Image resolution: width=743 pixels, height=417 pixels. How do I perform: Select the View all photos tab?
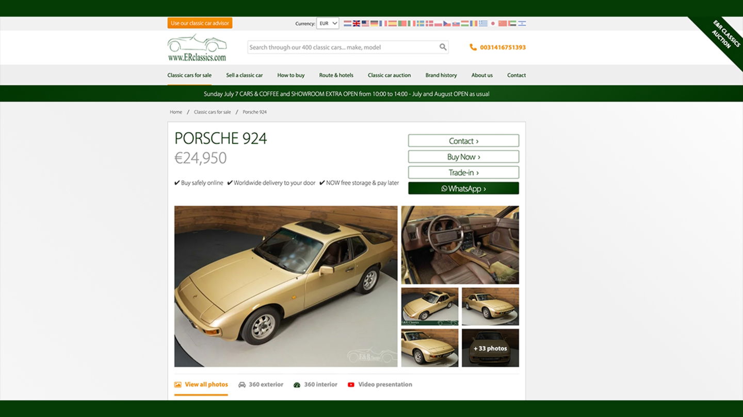(201, 385)
